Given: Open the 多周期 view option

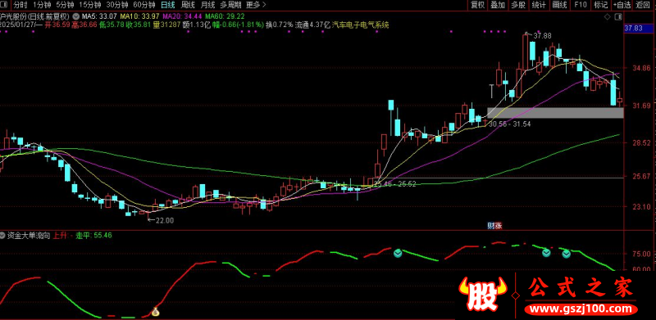Looking at the screenshot, I should tap(230, 5).
